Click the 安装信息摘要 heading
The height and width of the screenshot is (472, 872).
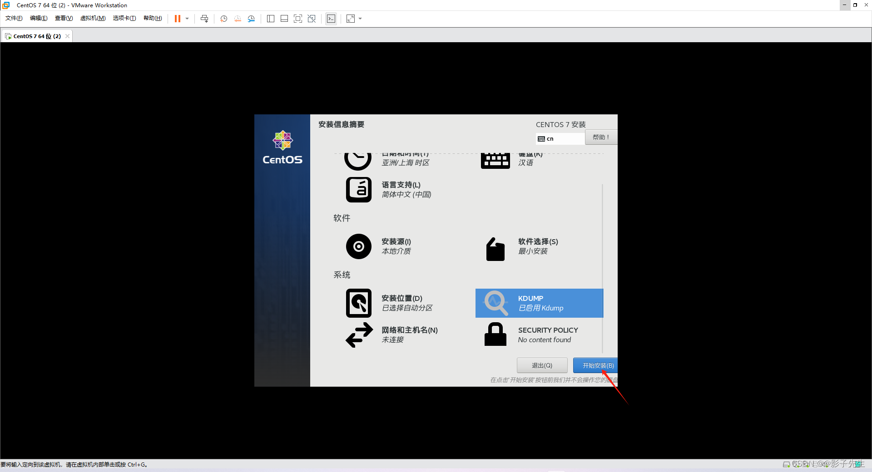(x=342, y=124)
